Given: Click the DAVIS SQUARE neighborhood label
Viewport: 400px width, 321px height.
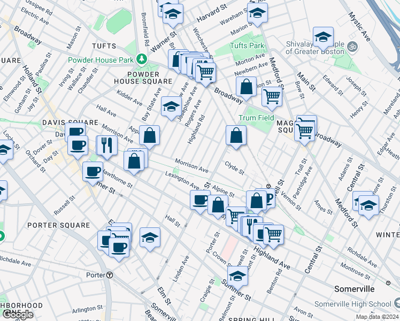Looking at the screenshot, I should [70, 123].
